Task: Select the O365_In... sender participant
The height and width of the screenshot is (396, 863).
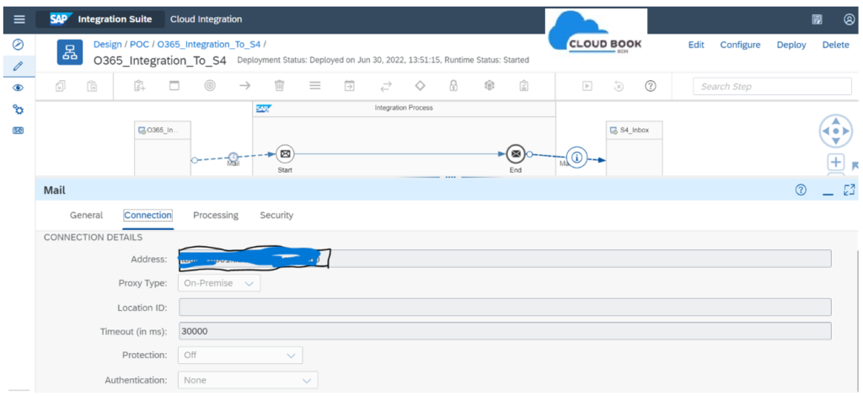Action: click(x=163, y=148)
